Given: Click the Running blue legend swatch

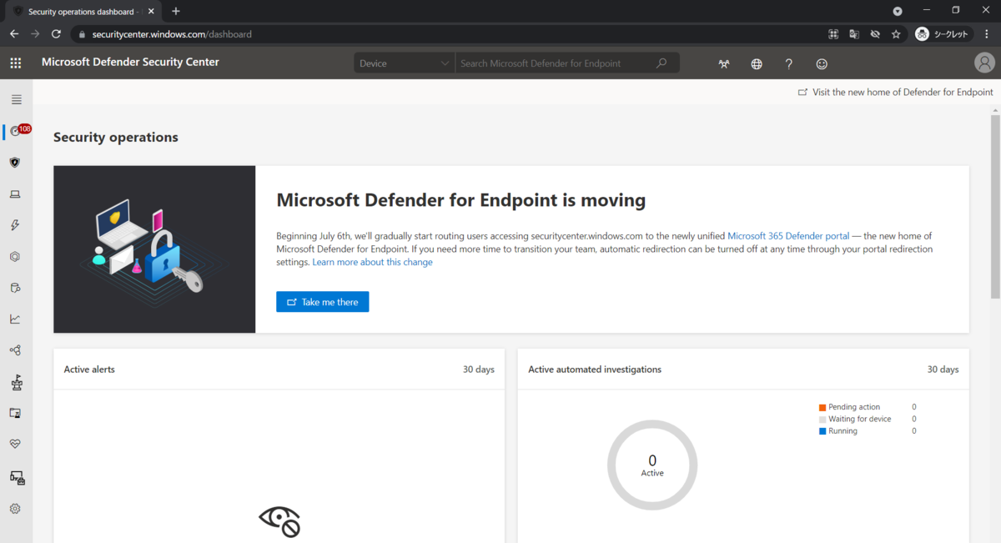Looking at the screenshot, I should tap(822, 431).
